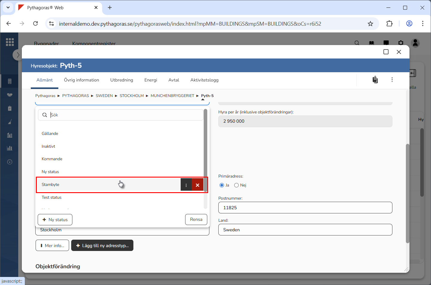The width and height of the screenshot is (431, 285).
Task: Open the attachments paperclip icon
Action: click(375, 80)
